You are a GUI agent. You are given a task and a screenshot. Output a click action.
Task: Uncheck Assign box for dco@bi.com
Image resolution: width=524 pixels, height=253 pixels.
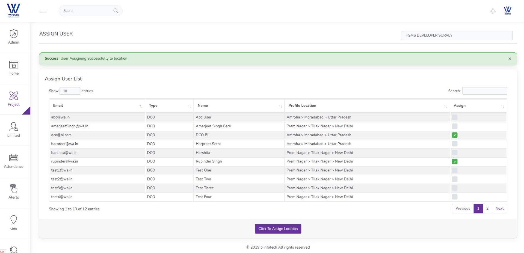pos(454,135)
